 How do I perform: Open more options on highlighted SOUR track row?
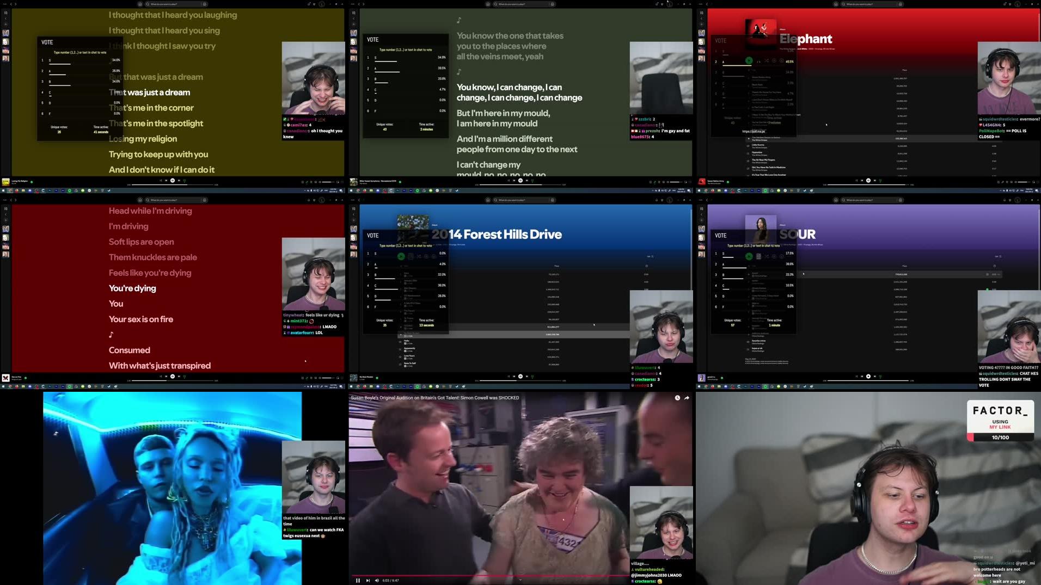(x=999, y=274)
